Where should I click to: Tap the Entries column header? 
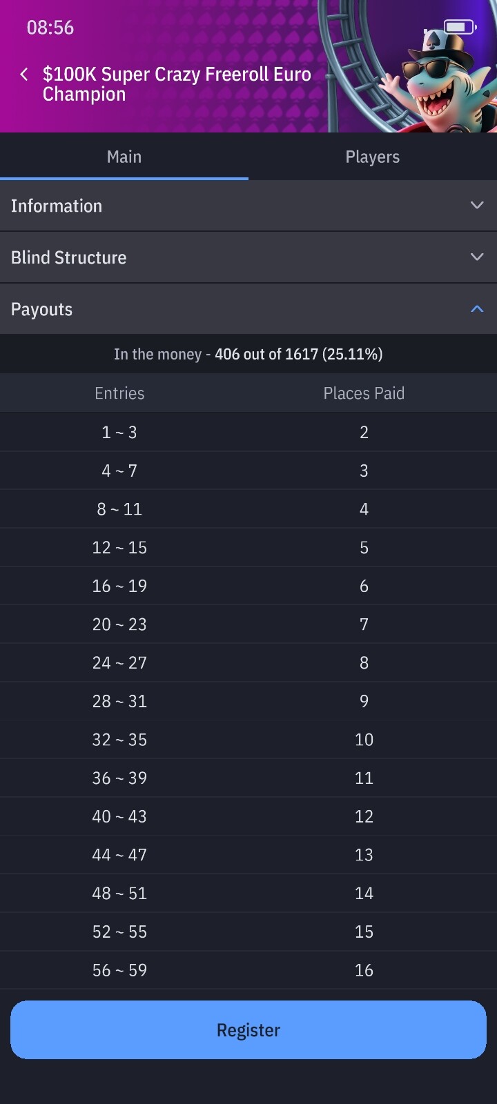click(x=119, y=393)
